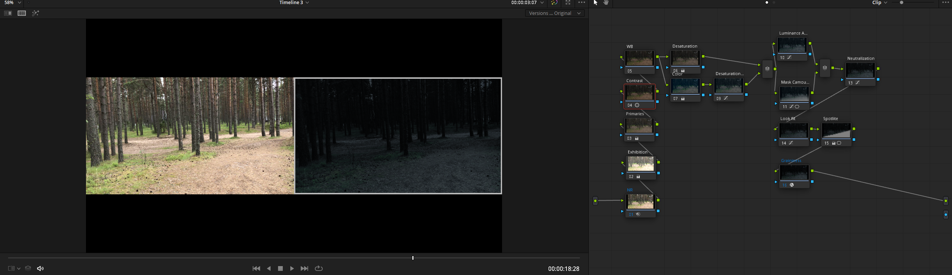Image resolution: width=952 pixels, height=275 pixels.
Task: Click the bars icon on node 02
Action: (638, 177)
